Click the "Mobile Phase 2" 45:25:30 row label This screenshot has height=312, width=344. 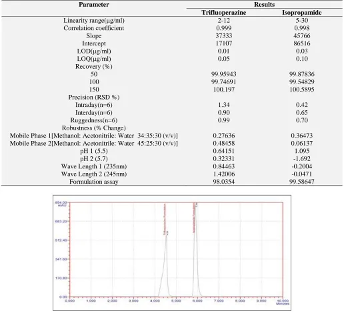click(x=94, y=144)
